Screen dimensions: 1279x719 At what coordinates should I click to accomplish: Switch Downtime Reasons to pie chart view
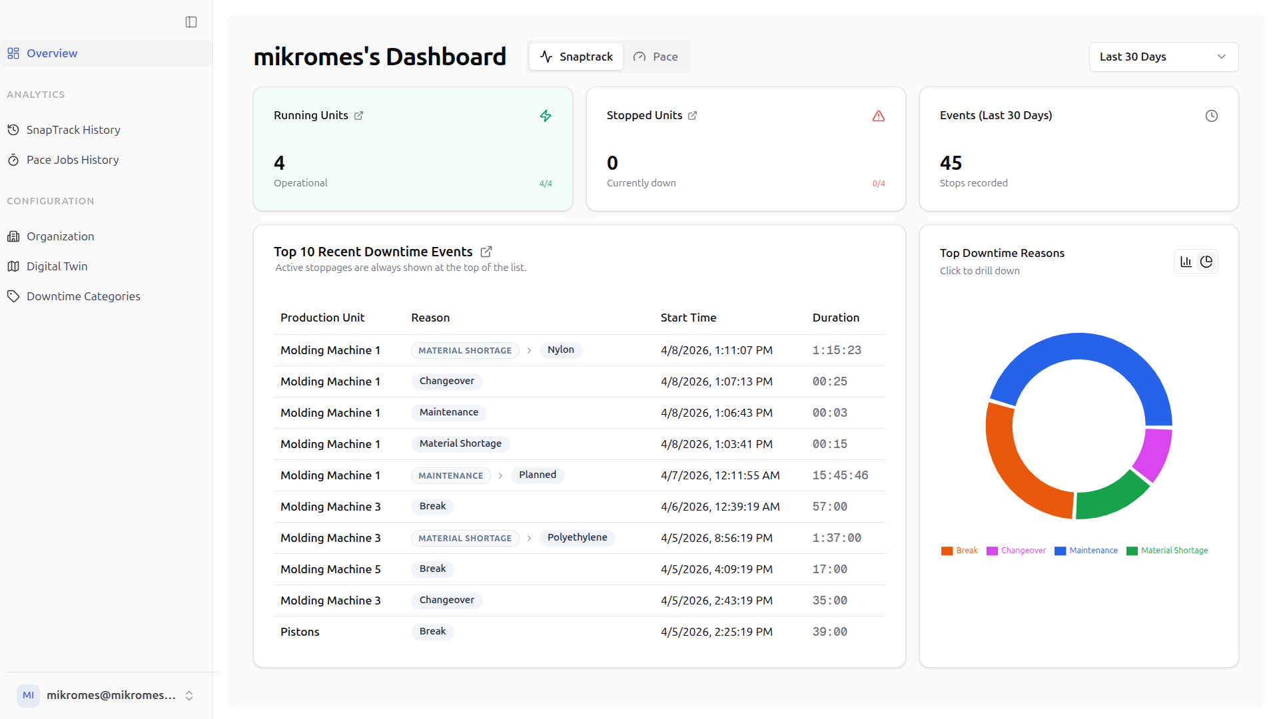pos(1206,262)
